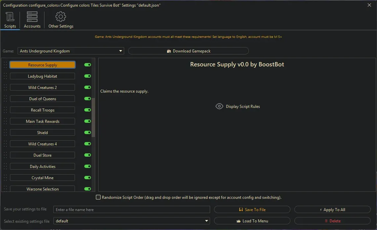This screenshot has width=377, height=230.
Task: Click the Scripts scroll icon
Action: tap(10, 17)
